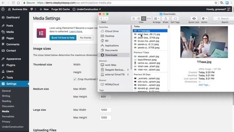This screenshot has width=234, height=132.
Task: Click the browser address bar URL
Action: [x=74, y=3]
